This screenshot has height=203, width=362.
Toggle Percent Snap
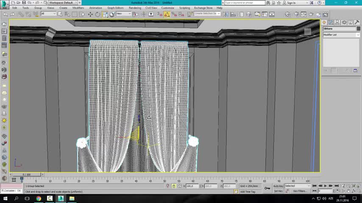click(174, 14)
